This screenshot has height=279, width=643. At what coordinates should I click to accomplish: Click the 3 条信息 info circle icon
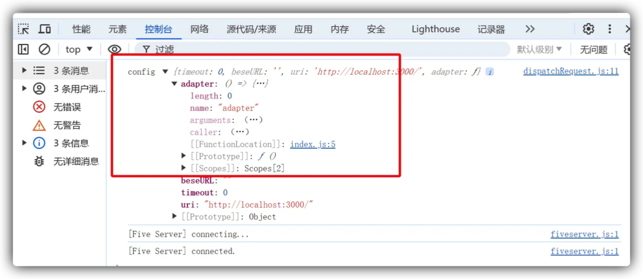(39, 143)
